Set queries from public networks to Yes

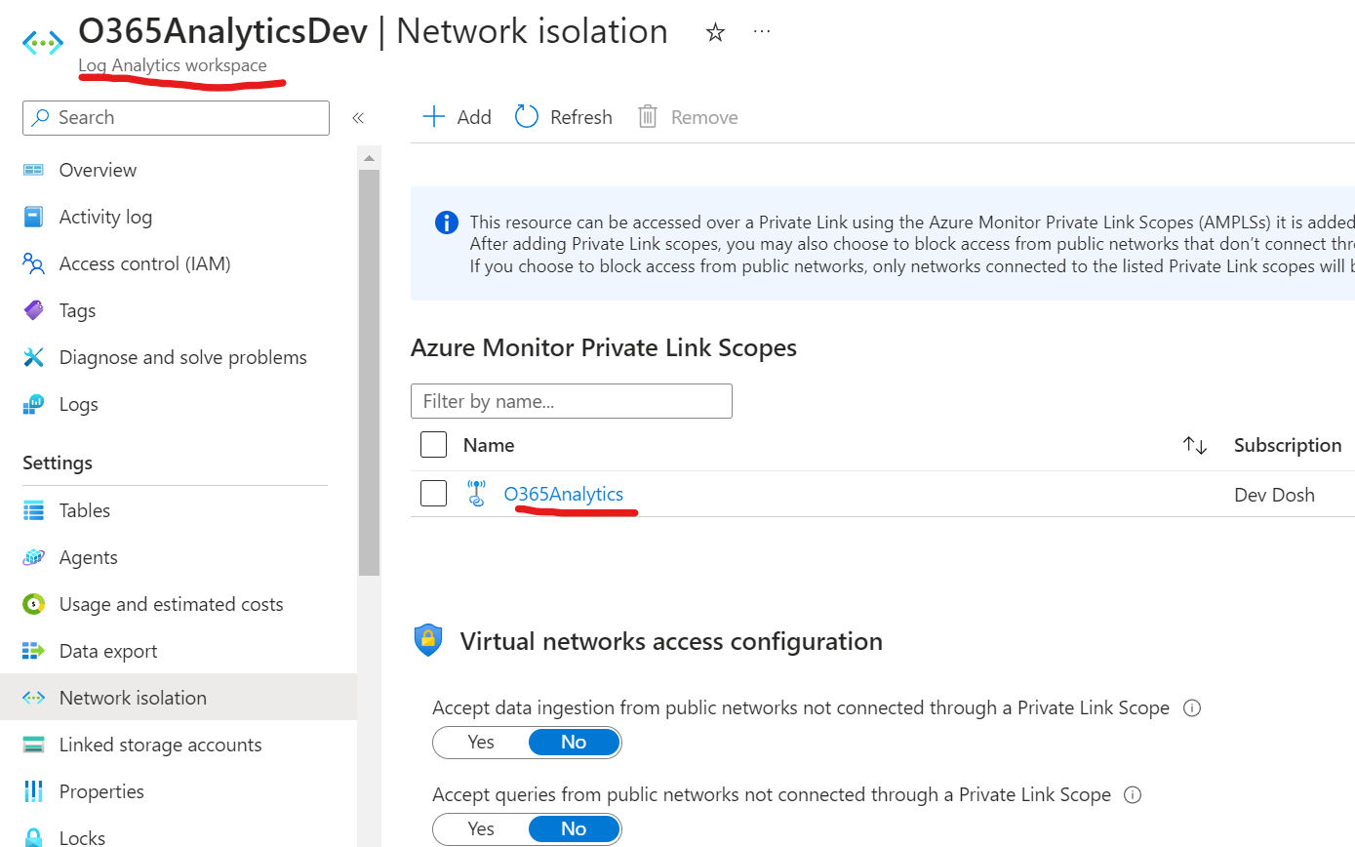click(x=481, y=829)
